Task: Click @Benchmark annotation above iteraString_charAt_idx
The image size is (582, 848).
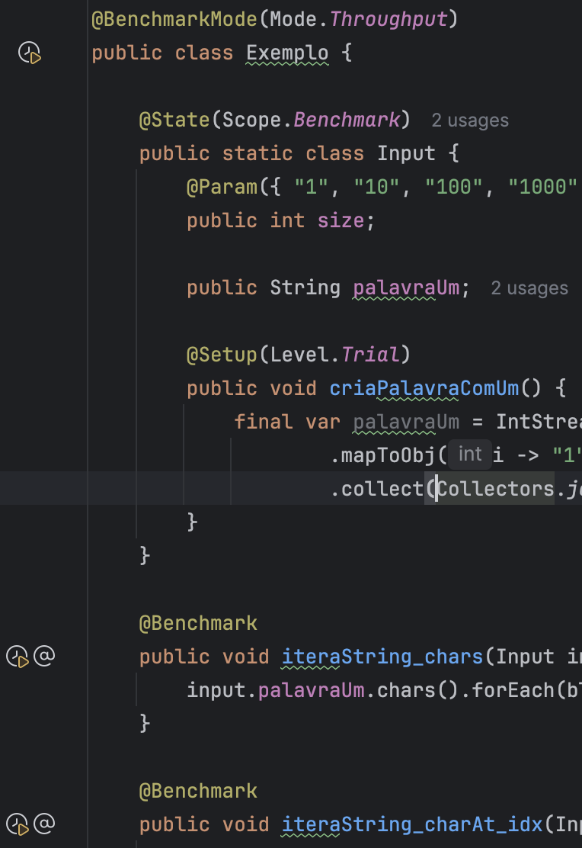Action: (x=198, y=791)
